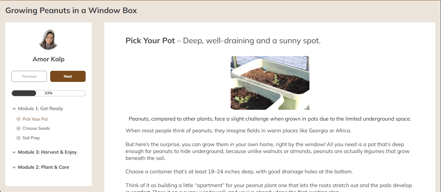
Task: Click the 33% course progress bar
Action: point(49,93)
